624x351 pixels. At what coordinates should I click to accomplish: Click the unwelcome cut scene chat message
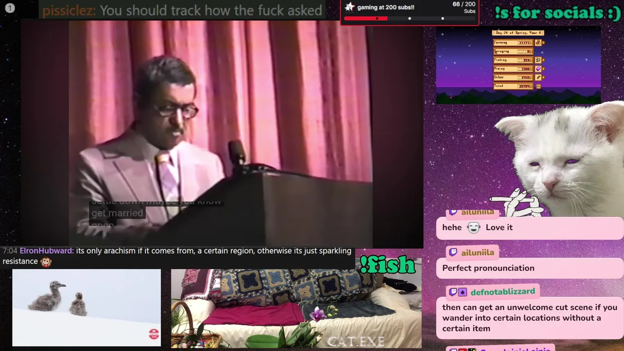click(529, 318)
